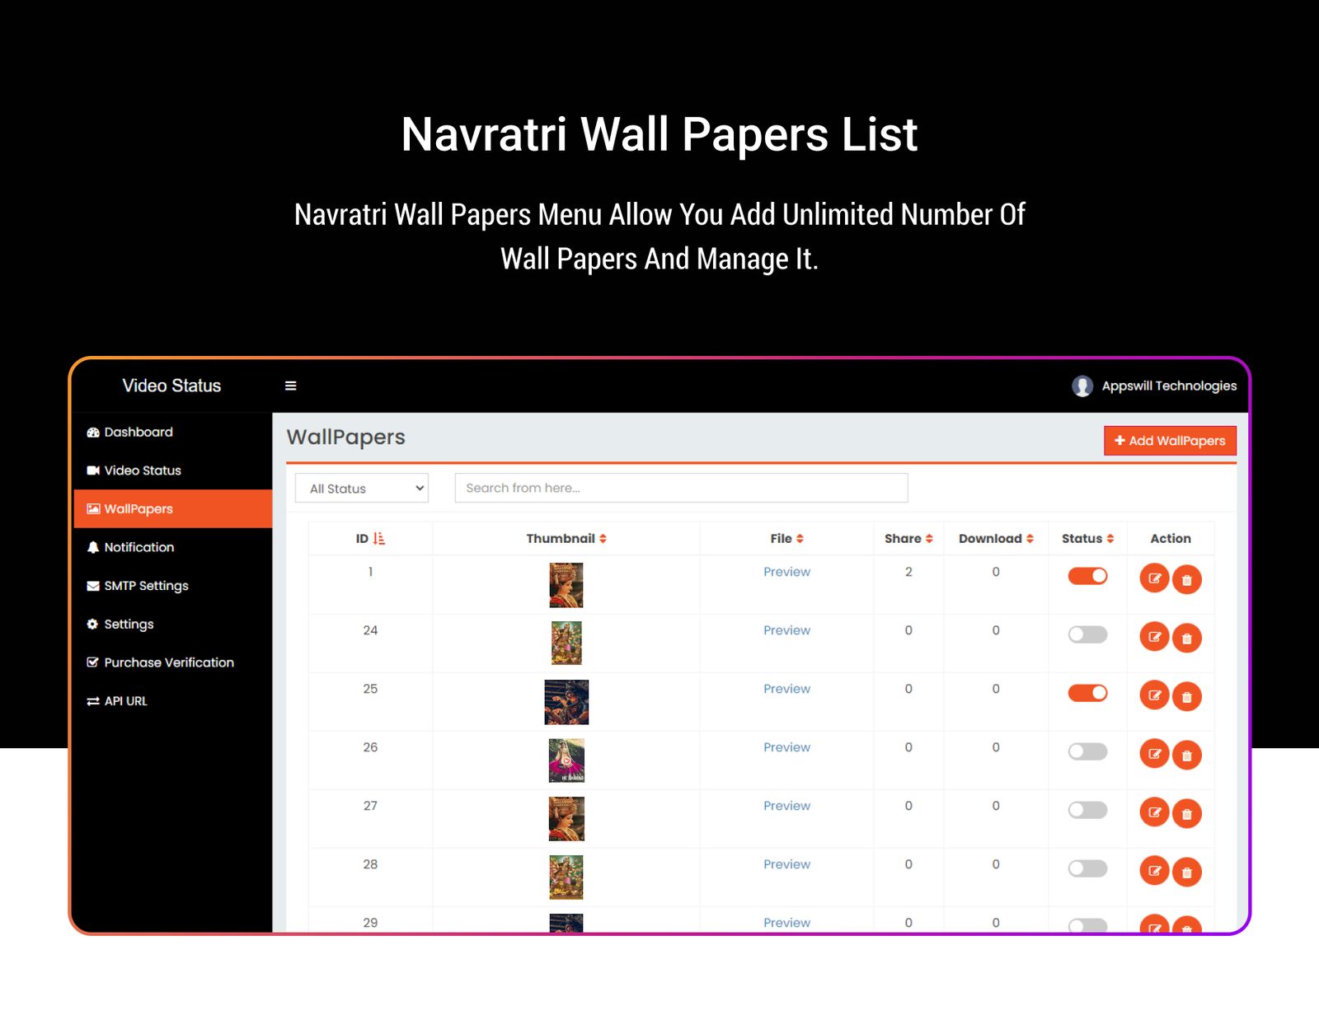
Task: Click trash icon for wallpaper ID 26
Action: (1186, 755)
